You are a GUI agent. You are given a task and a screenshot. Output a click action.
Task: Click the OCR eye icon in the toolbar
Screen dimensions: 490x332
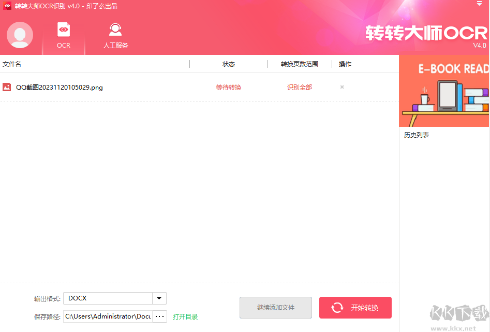click(x=63, y=30)
